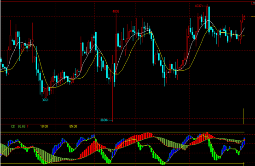Image resolution: width=255 pixels, height=166 pixels.
Task: Click the 4037 high price label
Action: (198, 6)
